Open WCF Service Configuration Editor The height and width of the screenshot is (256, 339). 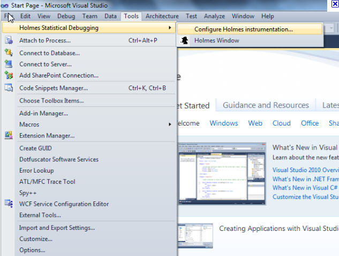[89, 204]
